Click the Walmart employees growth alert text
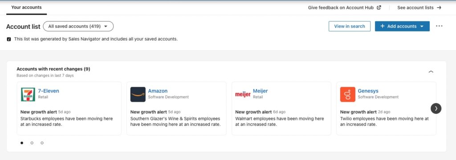The width and height of the screenshot is (456, 160). 280,122
